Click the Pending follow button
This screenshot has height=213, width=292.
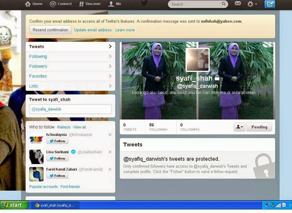[259, 127]
